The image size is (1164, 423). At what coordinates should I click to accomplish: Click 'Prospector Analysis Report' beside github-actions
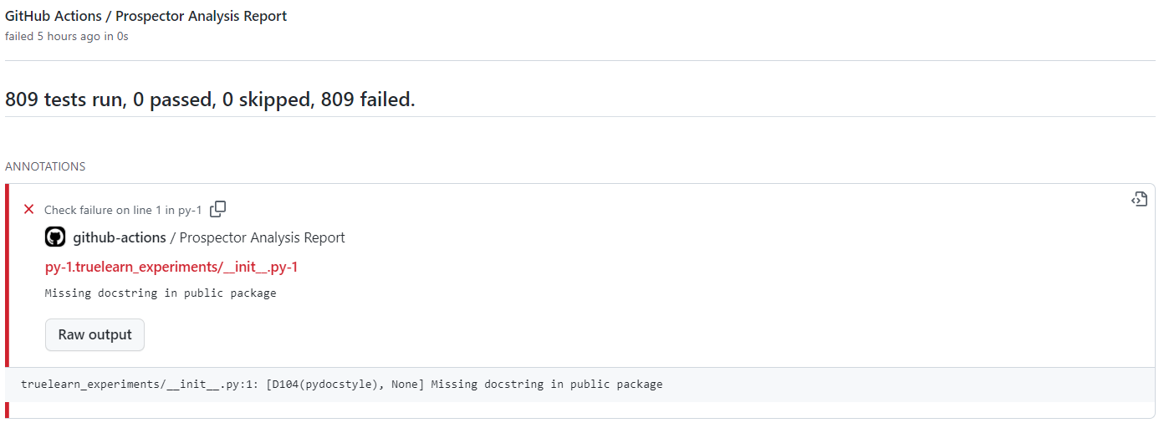(x=263, y=237)
